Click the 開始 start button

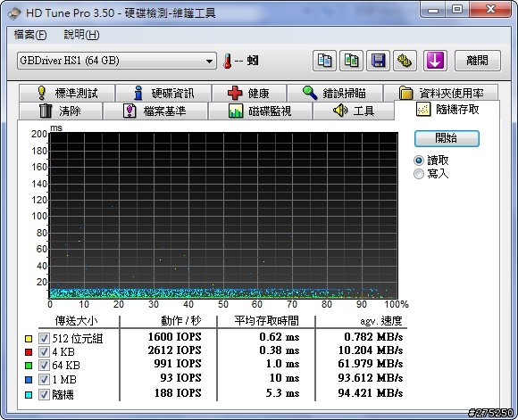[447, 138]
